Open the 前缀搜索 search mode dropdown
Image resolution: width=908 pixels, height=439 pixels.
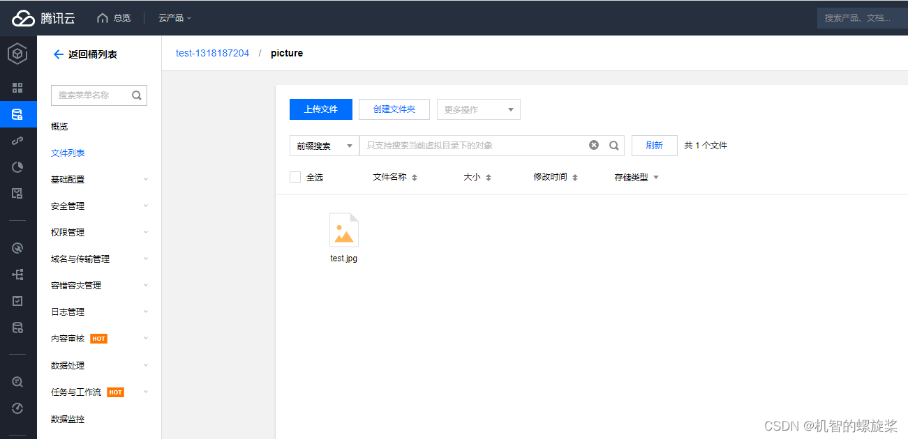[324, 145]
